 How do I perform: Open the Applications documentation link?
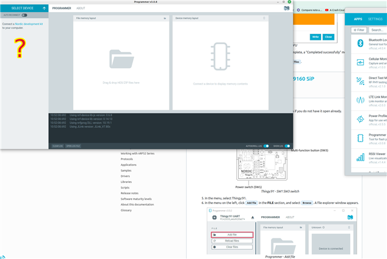128,165
